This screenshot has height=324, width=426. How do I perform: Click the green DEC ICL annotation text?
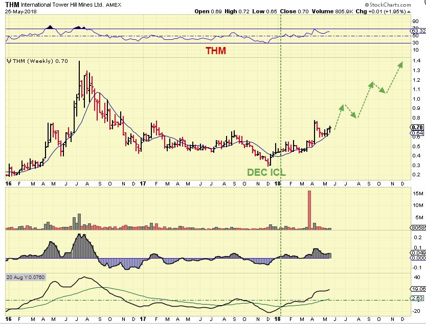tap(266, 172)
